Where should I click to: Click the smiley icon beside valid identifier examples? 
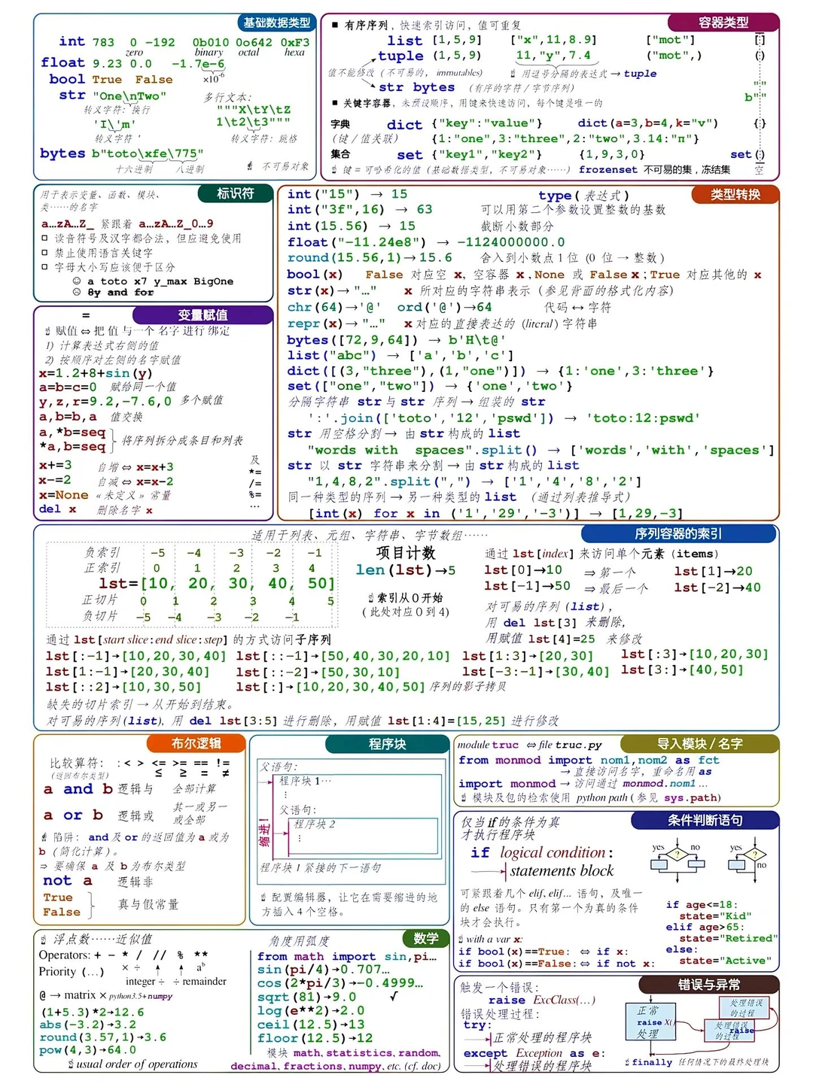tap(78, 281)
